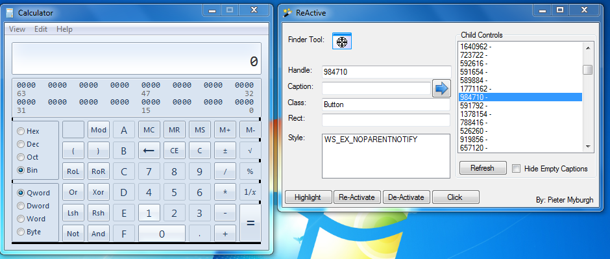Click the plus-minus sign key
This screenshot has width=610, height=259.
(225, 151)
